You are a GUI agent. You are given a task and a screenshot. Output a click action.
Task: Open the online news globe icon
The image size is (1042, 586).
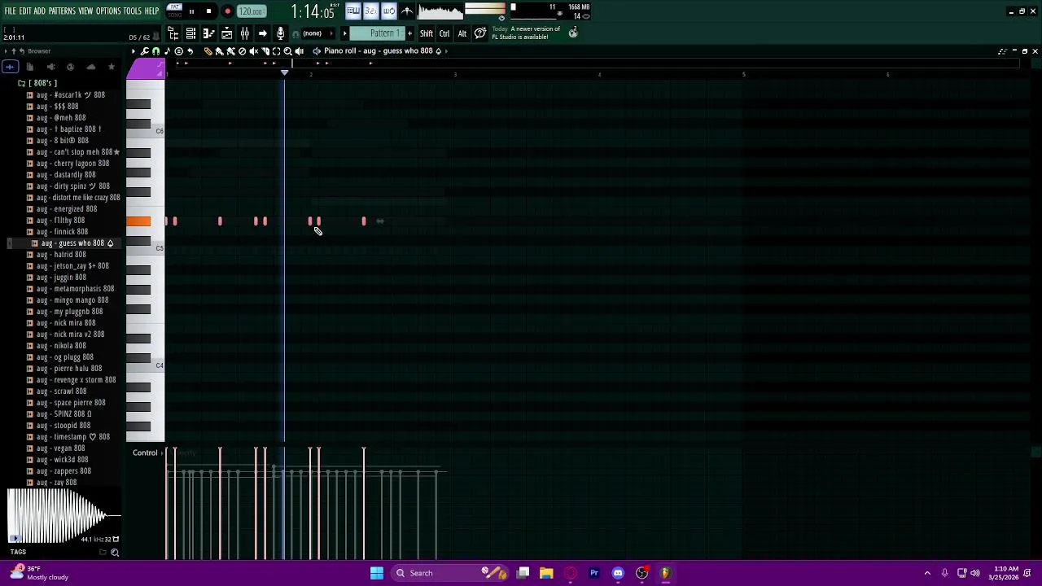point(573,33)
